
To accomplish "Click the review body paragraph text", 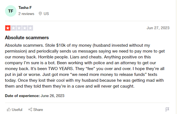I will click(85, 66).
